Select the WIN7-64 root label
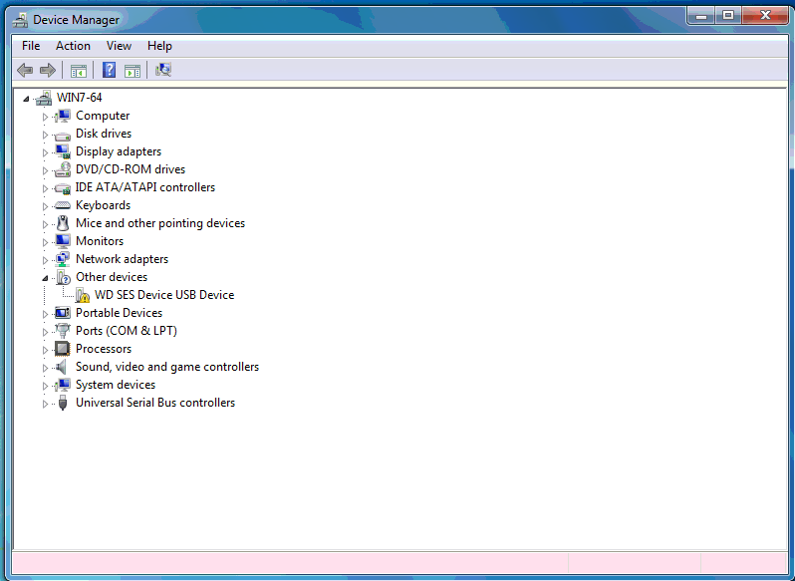The width and height of the screenshot is (795, 581). pos(79,98)
